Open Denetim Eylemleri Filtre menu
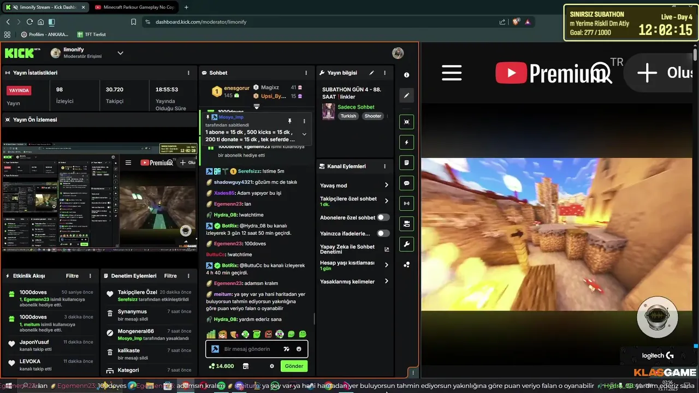This screenshot has height=393, width=699. 170,276
